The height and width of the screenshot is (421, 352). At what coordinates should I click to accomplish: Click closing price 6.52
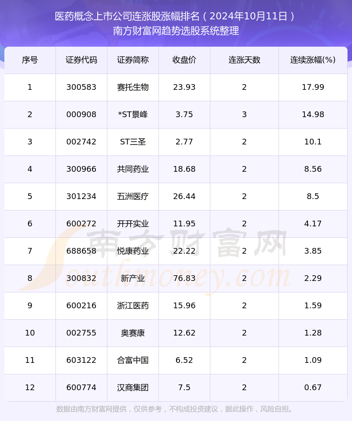[x=184, y=360]
